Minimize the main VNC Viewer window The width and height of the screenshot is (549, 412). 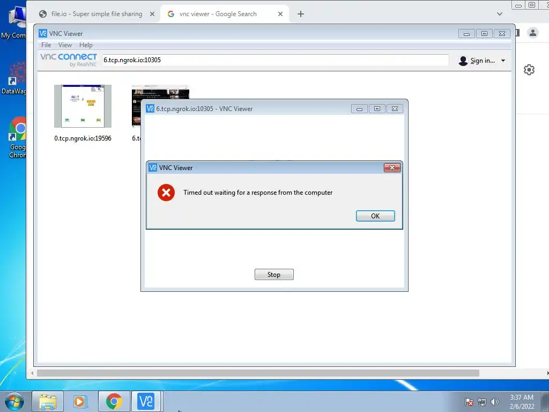click(x=466, y=34)
